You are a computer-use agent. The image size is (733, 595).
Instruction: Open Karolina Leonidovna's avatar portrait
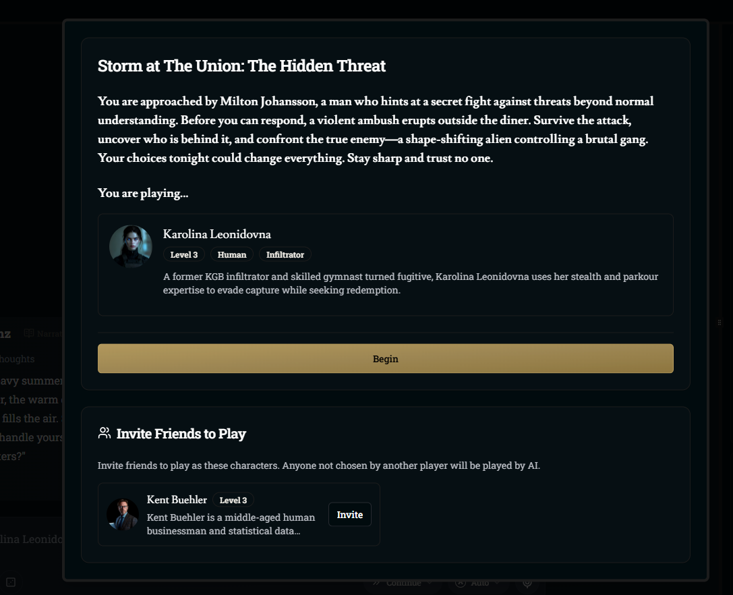tap(130, 246)
